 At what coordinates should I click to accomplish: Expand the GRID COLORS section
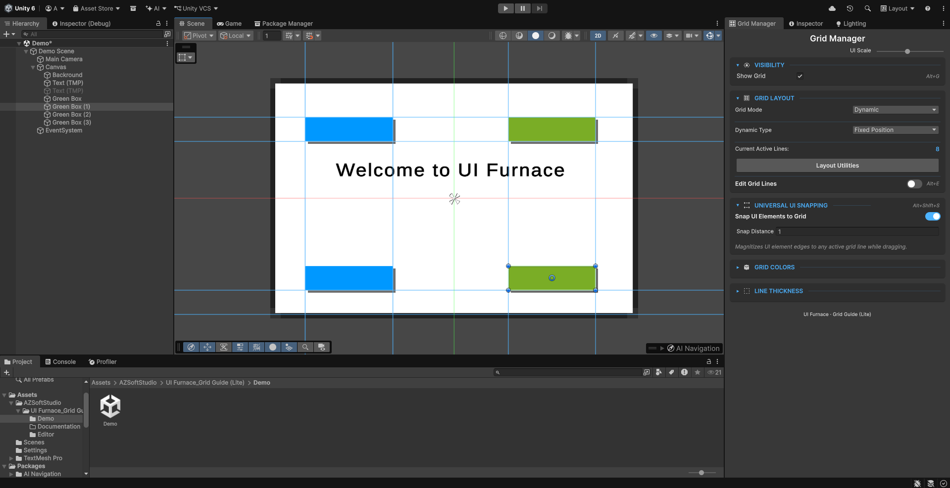coord(774,267)
